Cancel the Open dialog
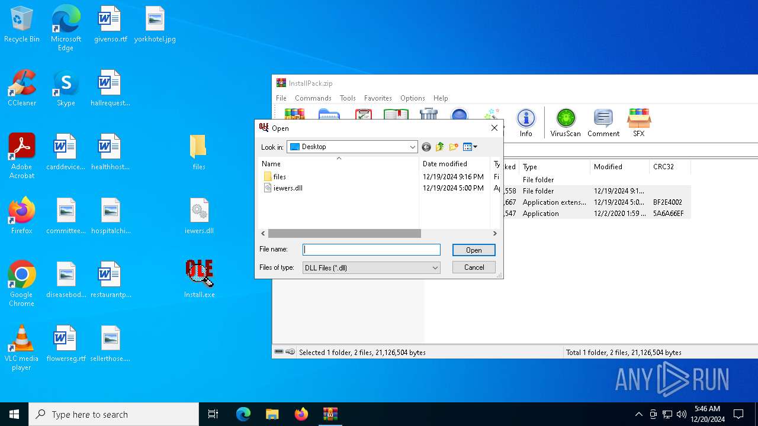 tap(474, 267)
